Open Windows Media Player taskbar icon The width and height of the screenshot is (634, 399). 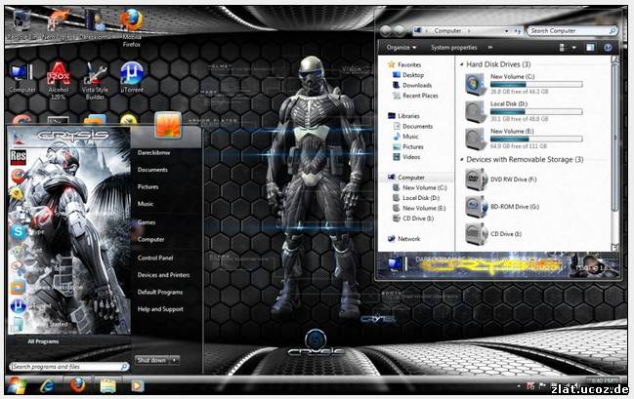tap(138, 385)
